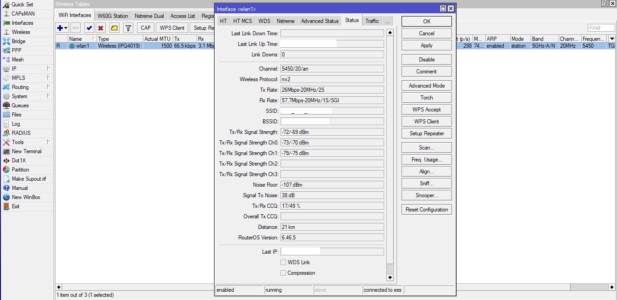Enable the Compression checkbox
This screenshot has height=300, width=617.
point(283,273)
